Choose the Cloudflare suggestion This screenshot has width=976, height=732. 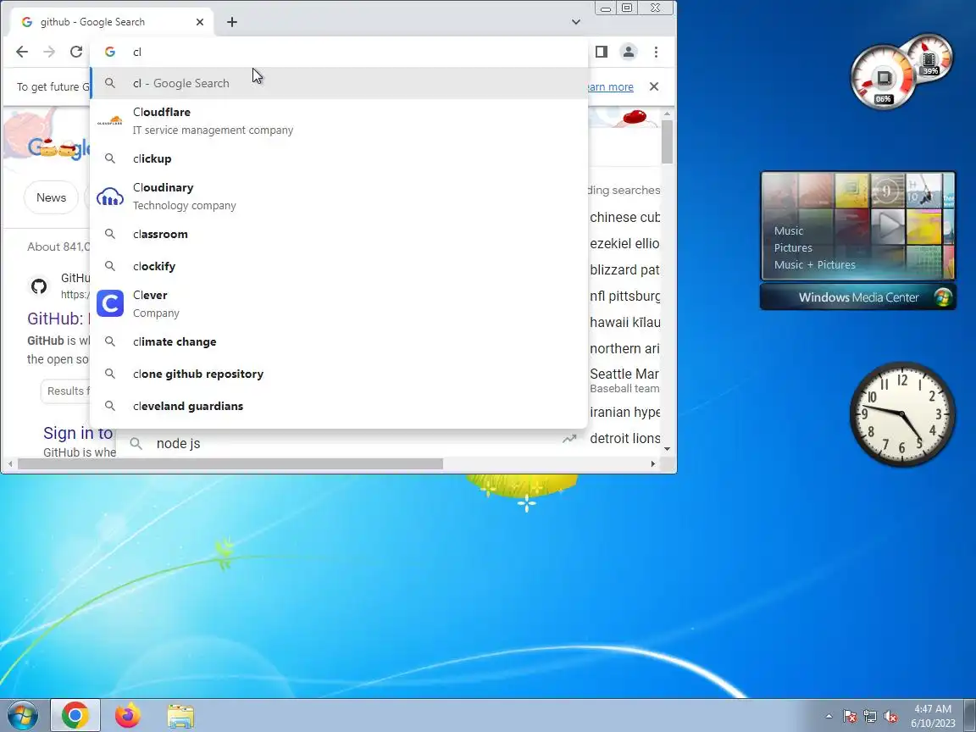click(339, 121)
